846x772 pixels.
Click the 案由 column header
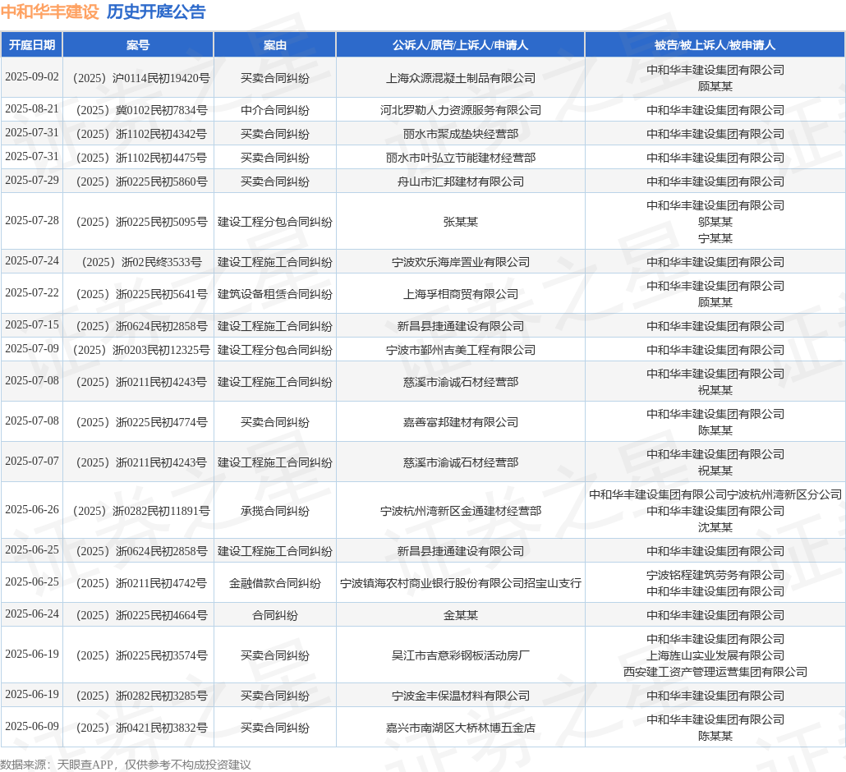[x=274, y=45]
